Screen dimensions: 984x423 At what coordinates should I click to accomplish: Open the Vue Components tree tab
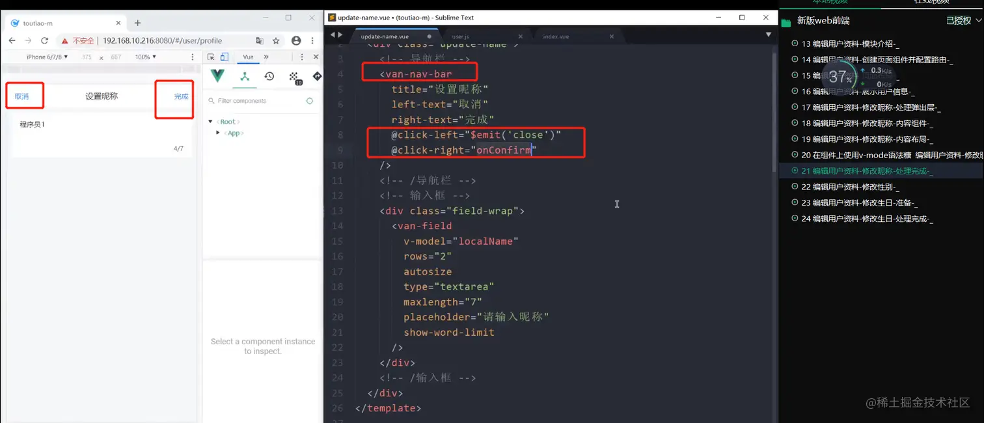tap(245, 77)
